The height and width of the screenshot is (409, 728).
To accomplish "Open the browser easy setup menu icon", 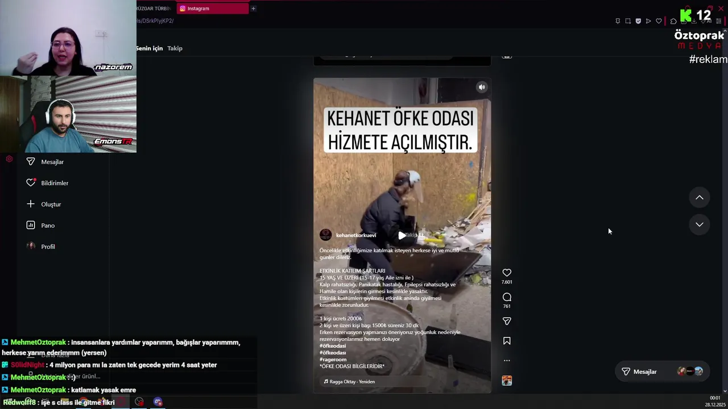I will pos(718,21).
